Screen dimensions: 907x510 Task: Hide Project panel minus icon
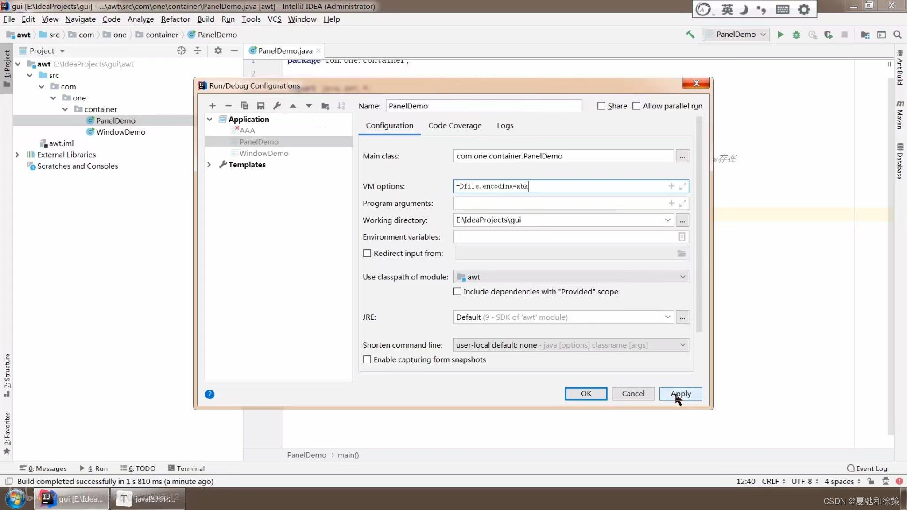coord(234,50)
